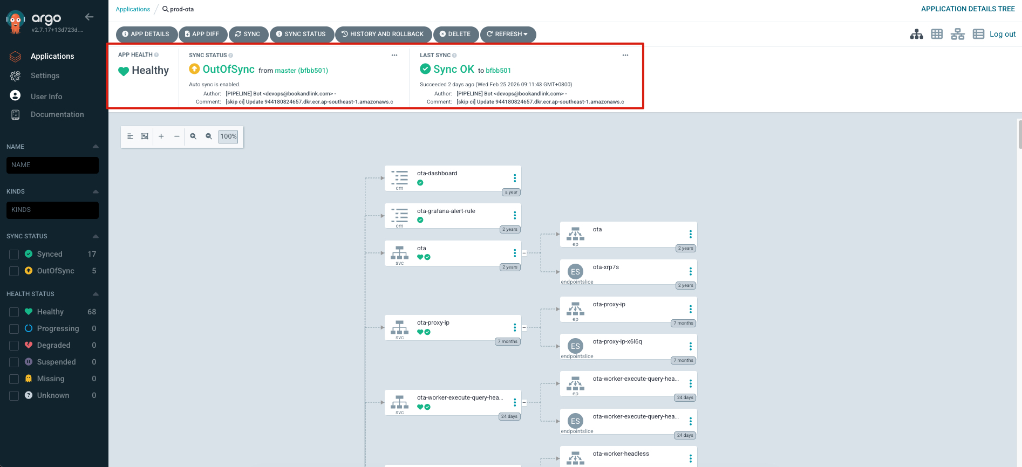Check the Degraded filter checkbox

[x=14, y=346]
